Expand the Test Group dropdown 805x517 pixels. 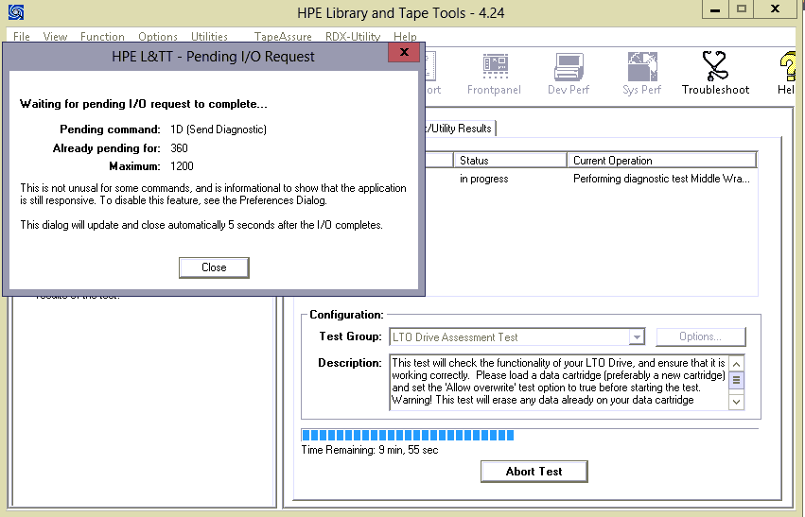point(637,337)
